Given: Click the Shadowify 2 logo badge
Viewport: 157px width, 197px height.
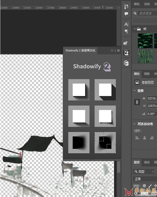Looking at the screenshot, I should (x=107, y=67).
